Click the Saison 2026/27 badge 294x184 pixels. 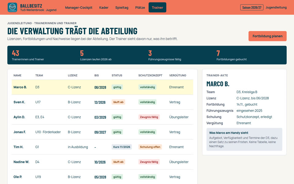click(x=252, y=7)
